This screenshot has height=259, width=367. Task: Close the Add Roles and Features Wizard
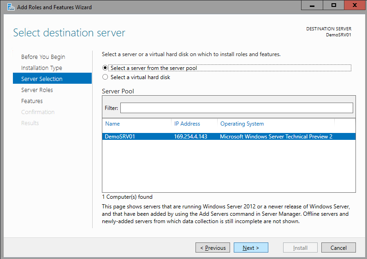click(355, 5)
